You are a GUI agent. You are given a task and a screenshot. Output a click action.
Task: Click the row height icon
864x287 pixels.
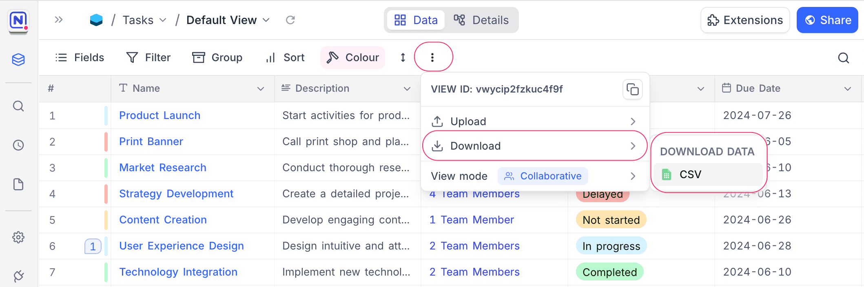tap(403, 57)
